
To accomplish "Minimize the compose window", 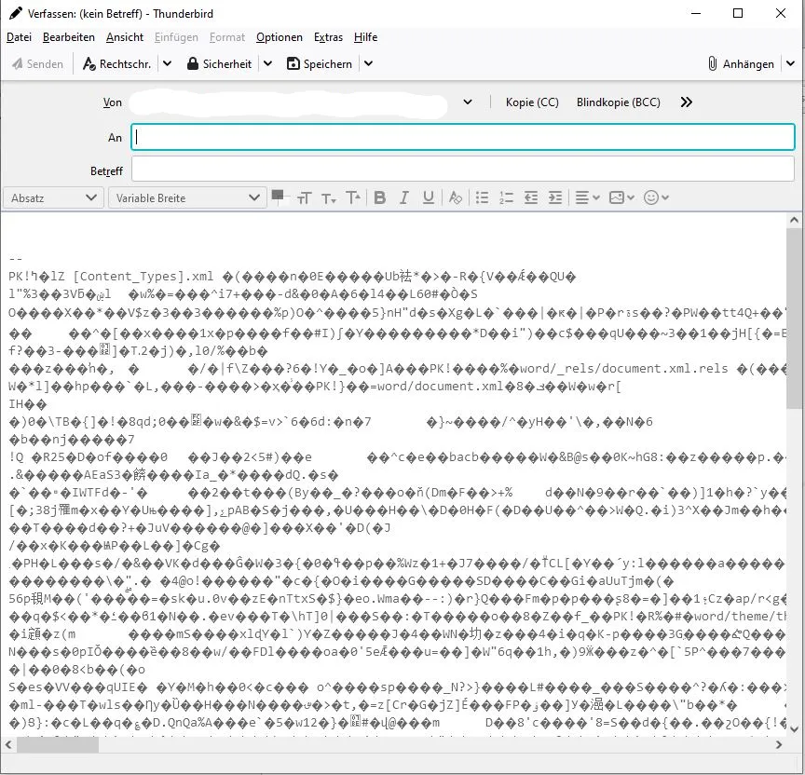I will tap(696, 13).
